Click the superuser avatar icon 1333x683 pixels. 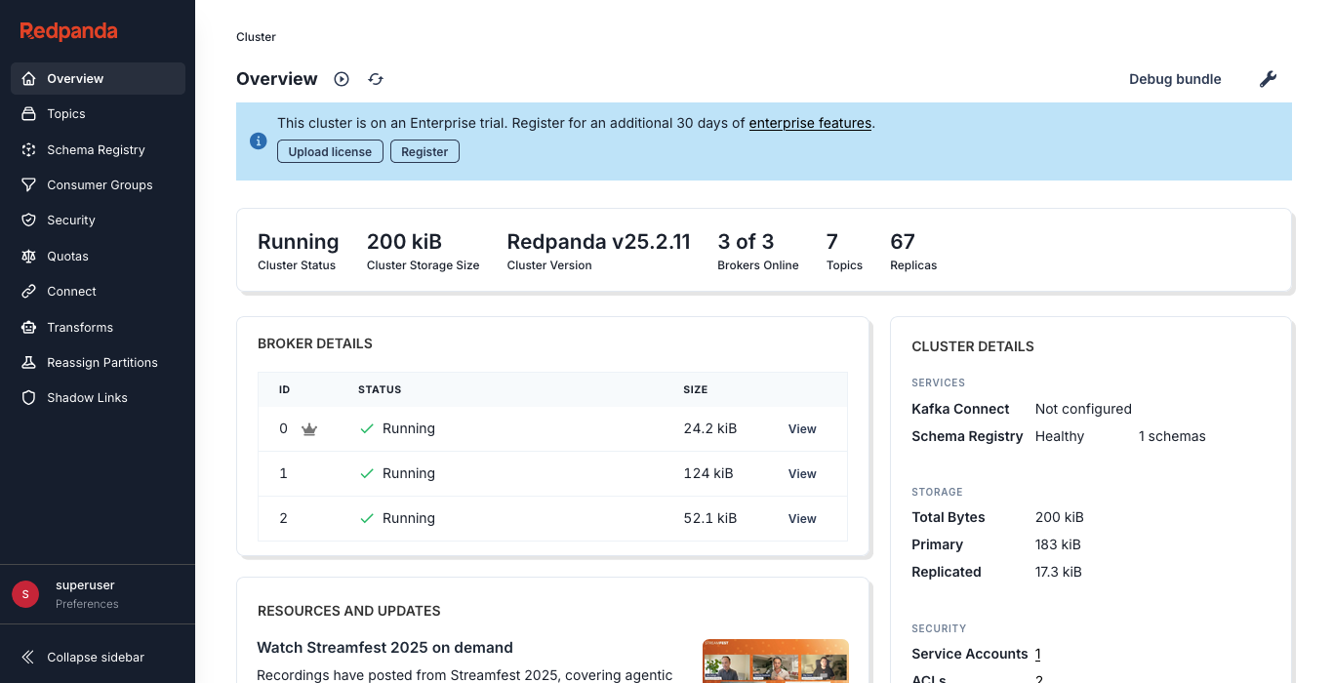coord(25,593)
